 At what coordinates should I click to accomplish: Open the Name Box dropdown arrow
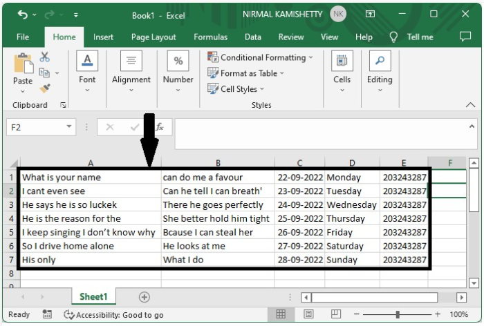tap(69, 127)
